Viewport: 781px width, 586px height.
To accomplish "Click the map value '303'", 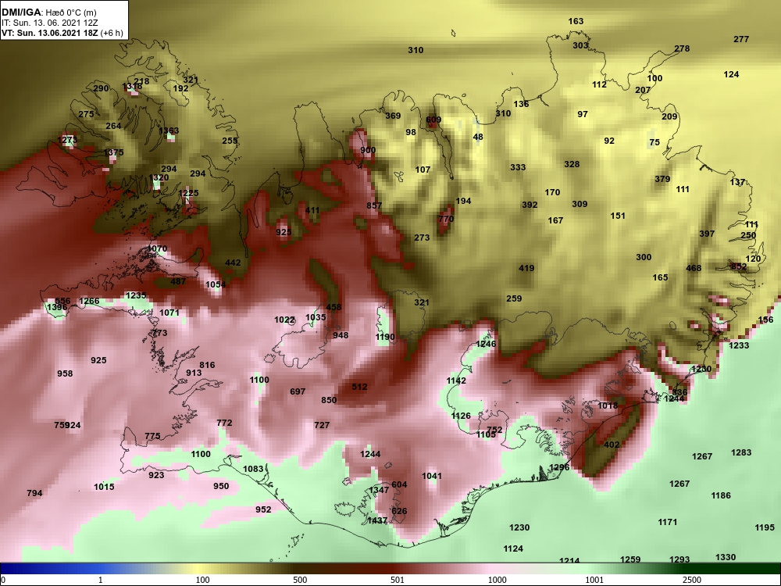I will coord(580,45).
